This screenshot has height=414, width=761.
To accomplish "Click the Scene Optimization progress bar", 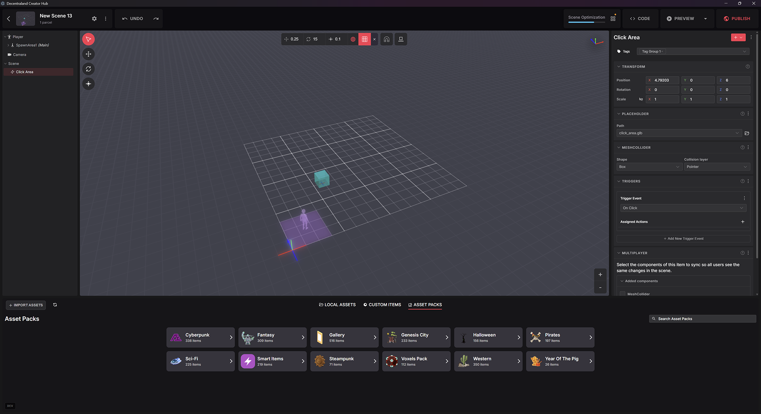I will tap(587, 22).
